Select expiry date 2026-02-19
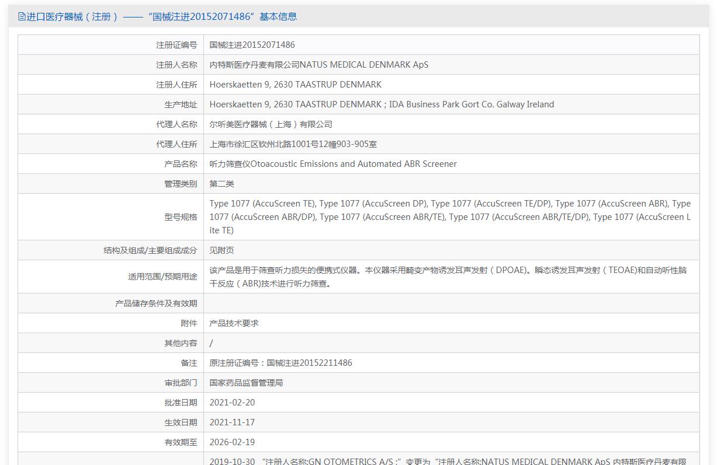This screenshot has height=465, width=724. click(233, 442)
